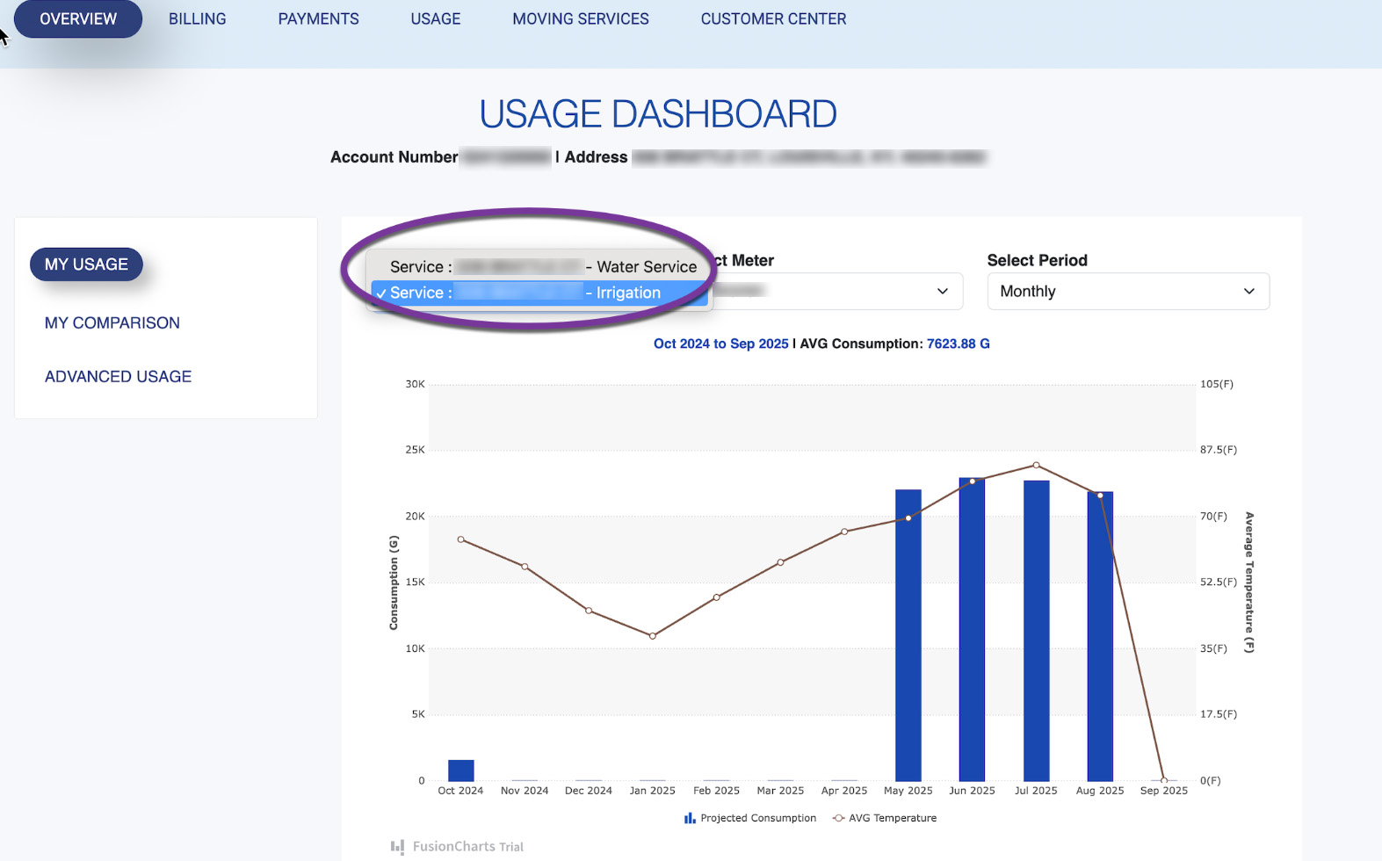
Task: Toggle the AVG Temperature legend marker
Action: (x=839, y=818)
